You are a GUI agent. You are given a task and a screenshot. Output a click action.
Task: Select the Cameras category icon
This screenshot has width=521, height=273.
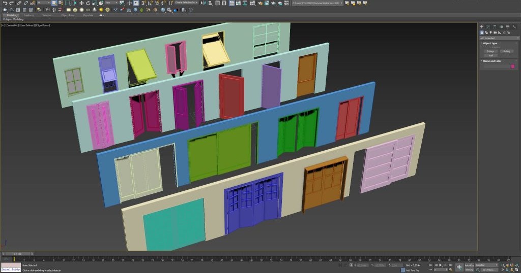[x=495, y=33]
